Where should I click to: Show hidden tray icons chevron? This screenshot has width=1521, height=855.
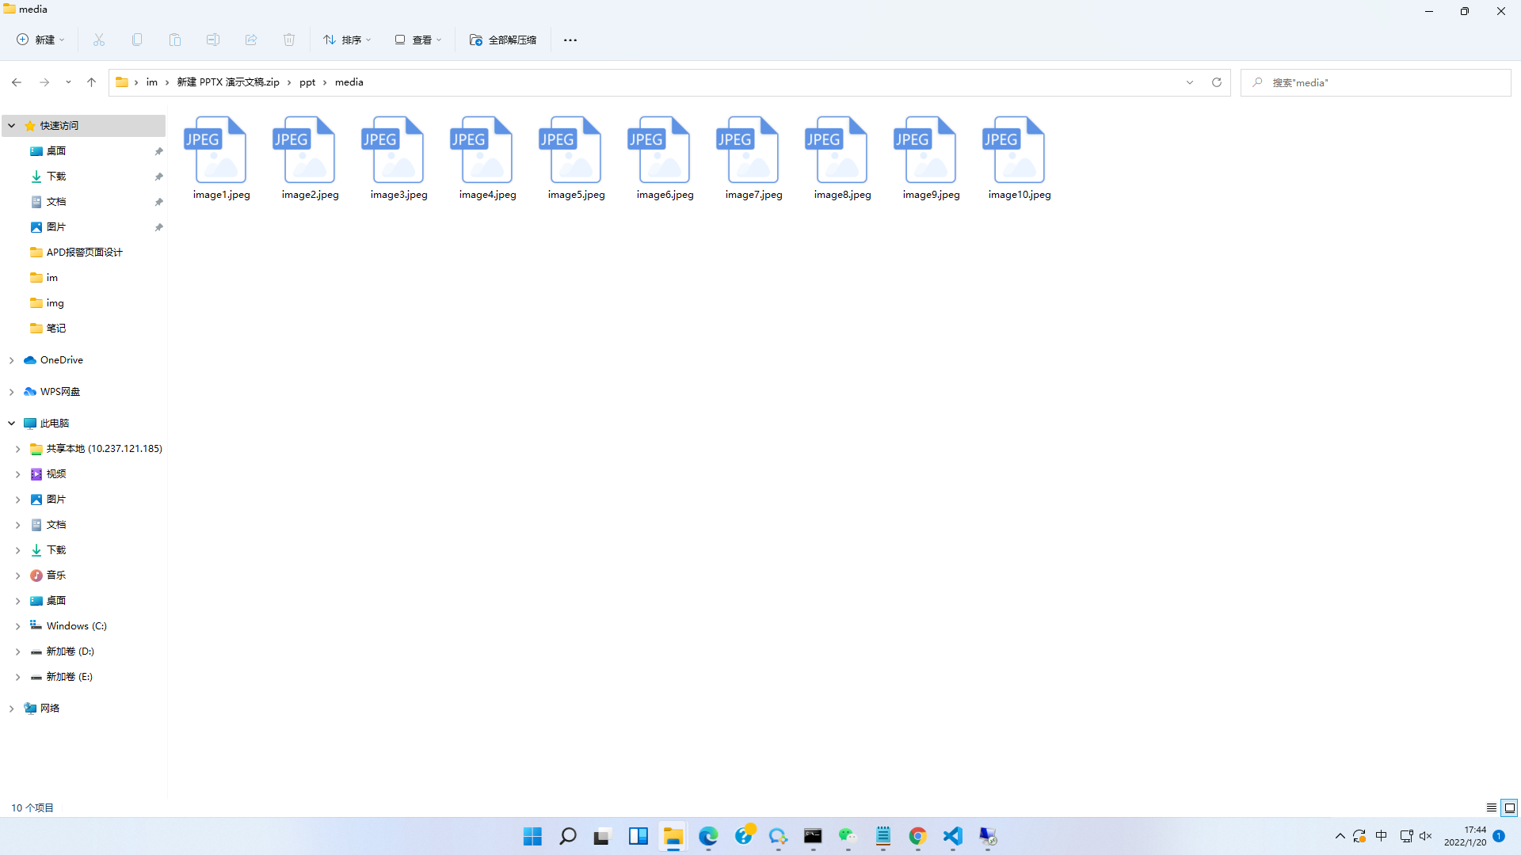click(1340, 836)
